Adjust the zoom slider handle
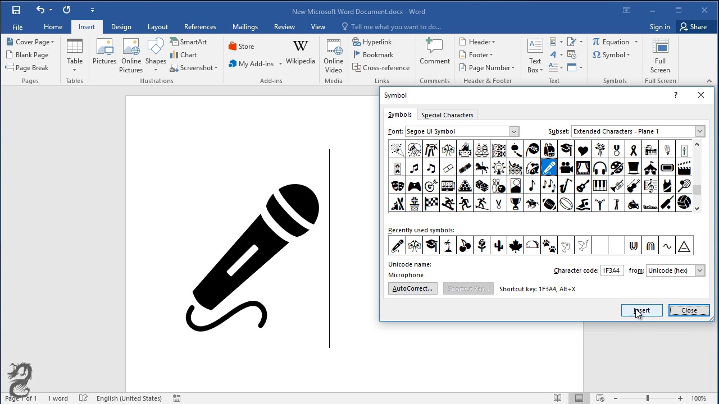 pos(647,398)
